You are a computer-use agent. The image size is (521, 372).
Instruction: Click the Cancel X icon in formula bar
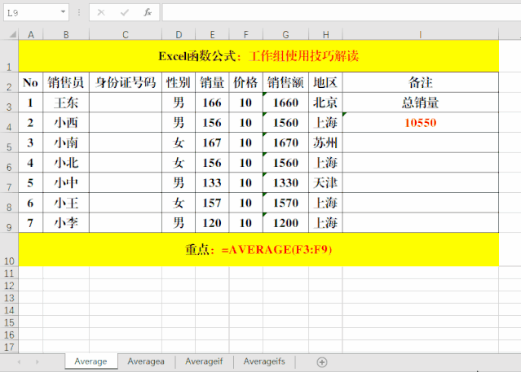coord(101,13)
